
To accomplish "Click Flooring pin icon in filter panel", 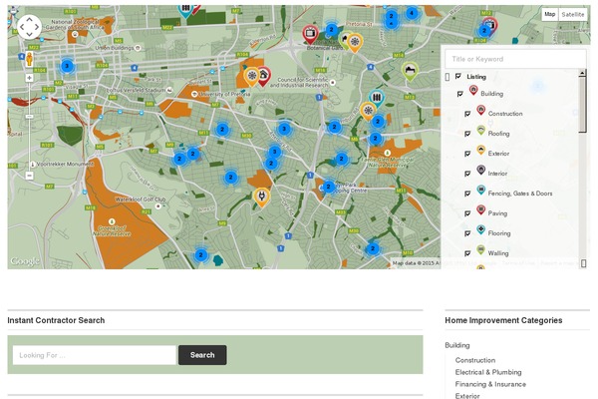I will click(x=481, y=229).
